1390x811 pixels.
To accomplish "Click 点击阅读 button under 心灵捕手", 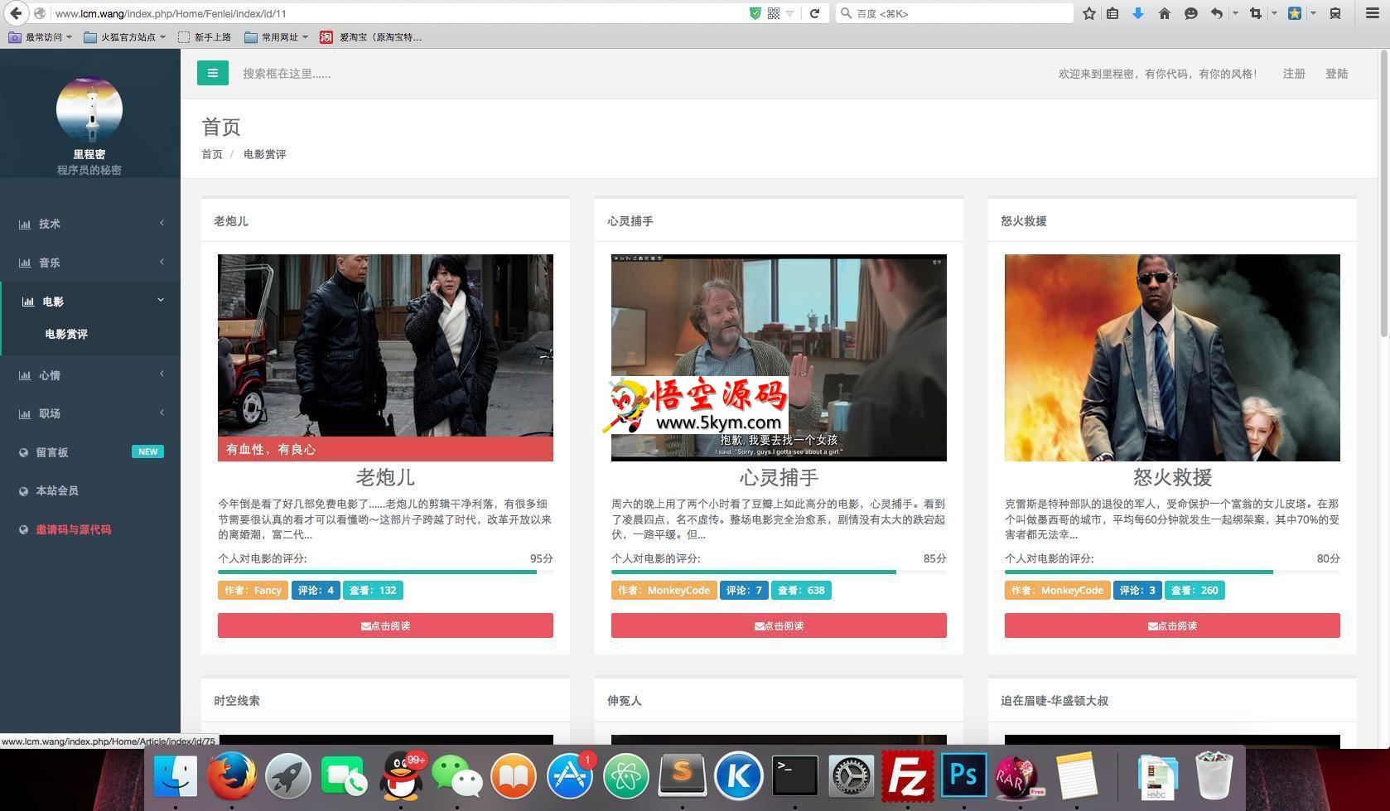I will tap(779, 625).
